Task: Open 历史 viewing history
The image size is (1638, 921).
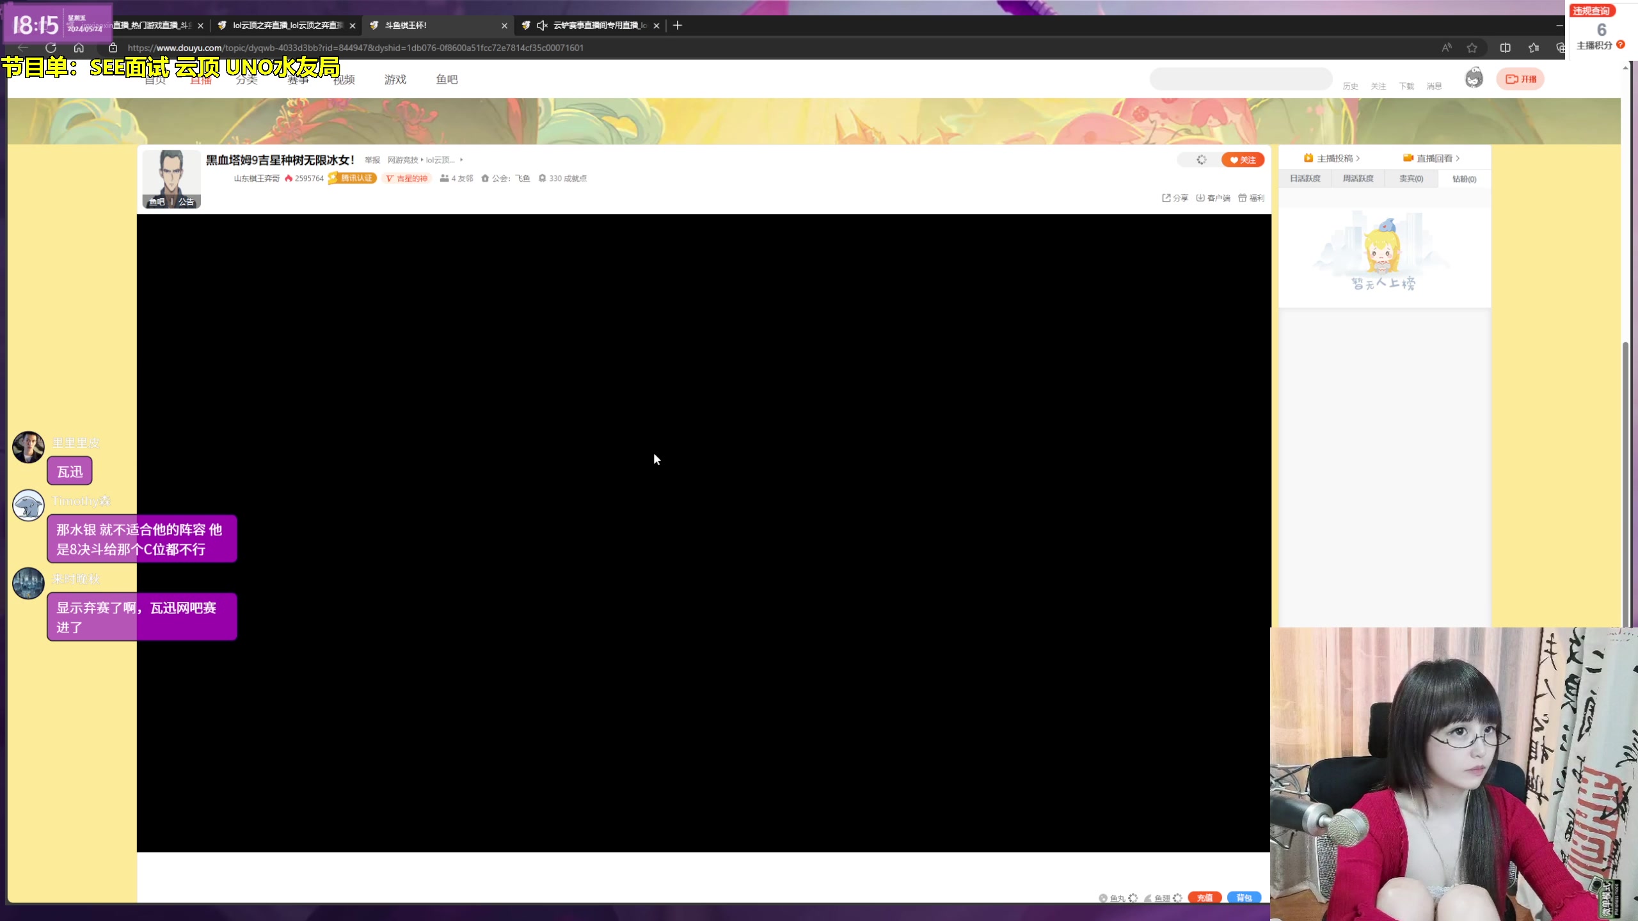Action: (1350, 86)
